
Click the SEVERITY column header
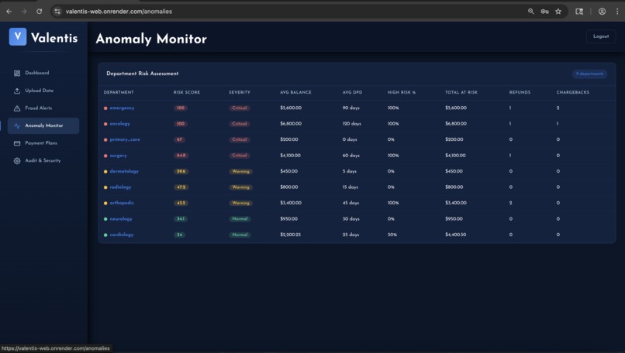(x=240, y=92)
